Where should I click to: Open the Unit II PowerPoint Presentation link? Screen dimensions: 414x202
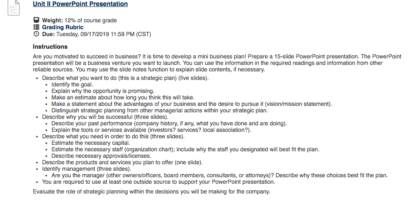[x=80, y=4]
